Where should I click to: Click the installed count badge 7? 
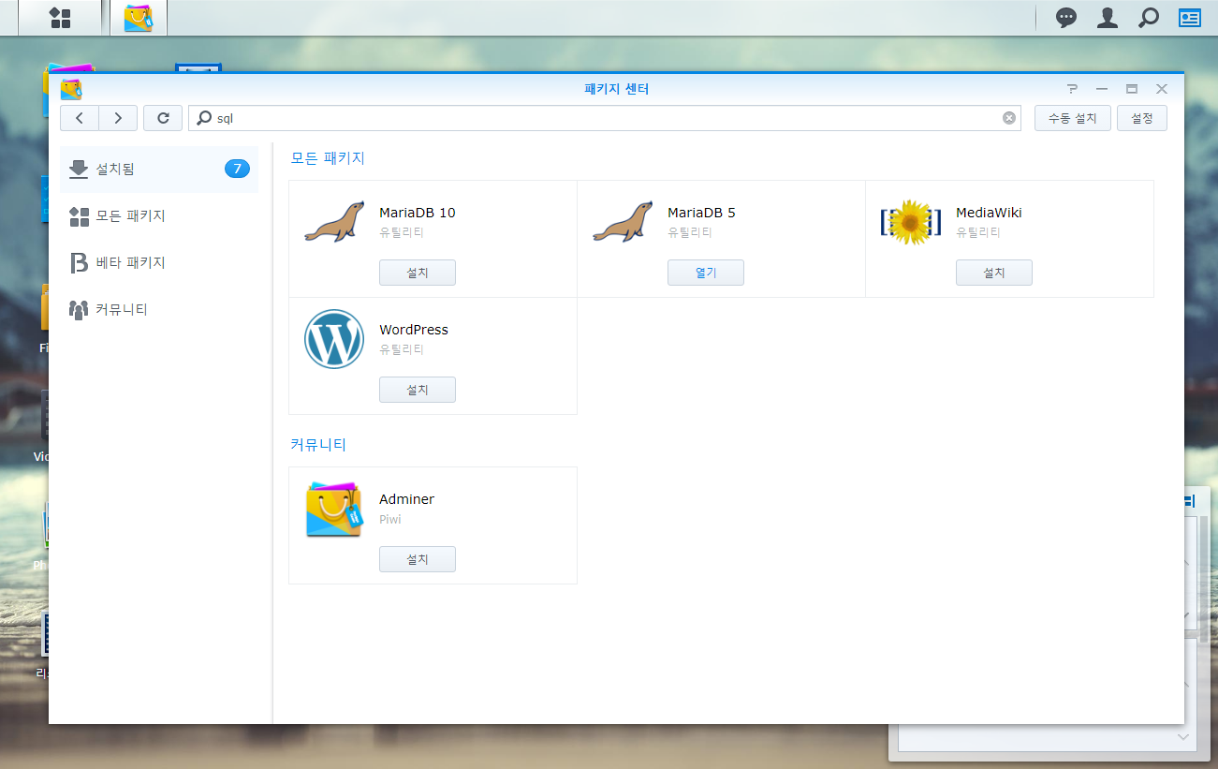pyautogui.click(x=237, y=169)
